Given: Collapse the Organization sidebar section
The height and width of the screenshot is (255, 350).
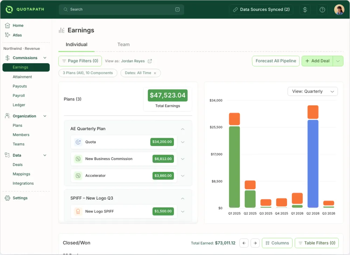Looking at the screenshot, I should pos(45,116).
